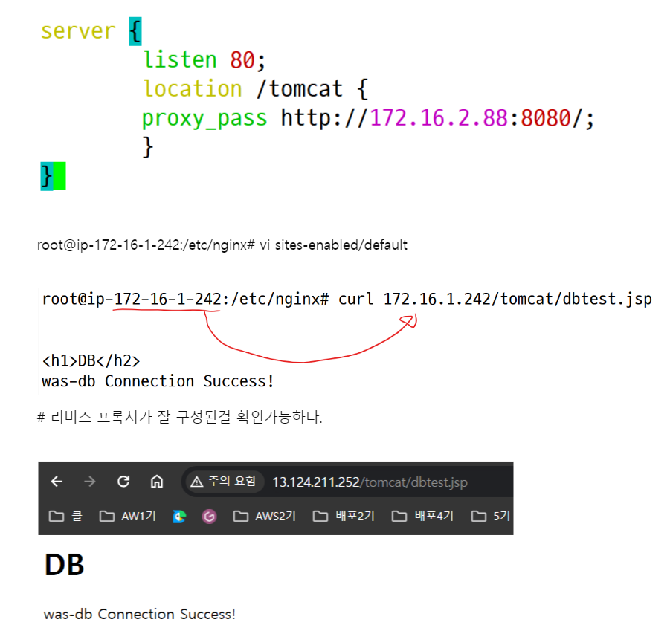Click browser page text 'was-db Connection Success!'
Screen dimensions: 670x628
pyautogui.click(x=139, y=614)
